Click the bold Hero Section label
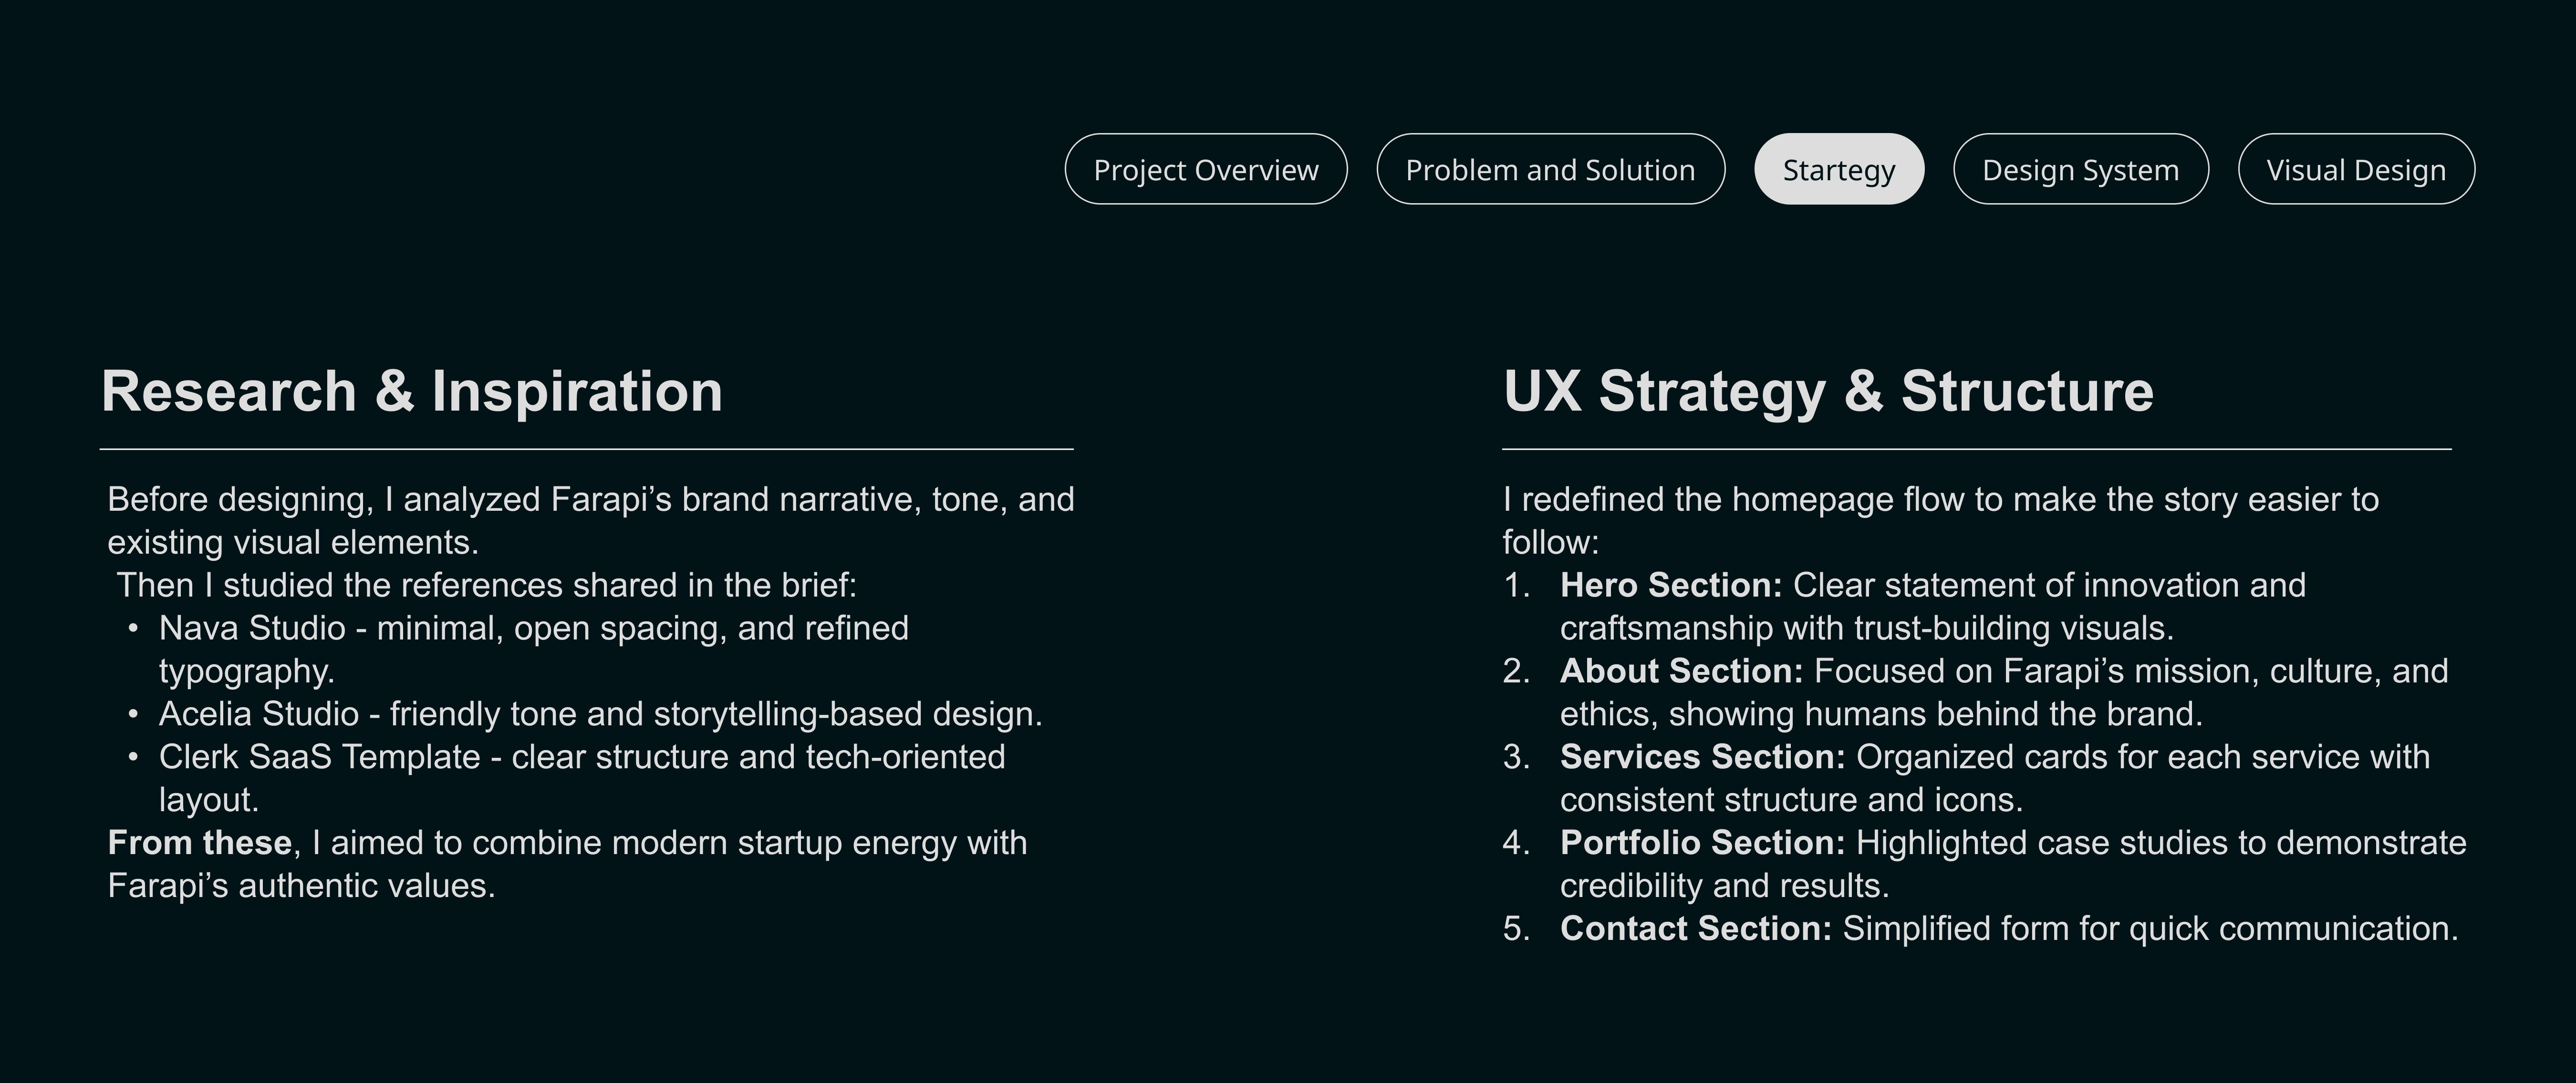Viewport: 2576px width, 1083px height. 1670,586
